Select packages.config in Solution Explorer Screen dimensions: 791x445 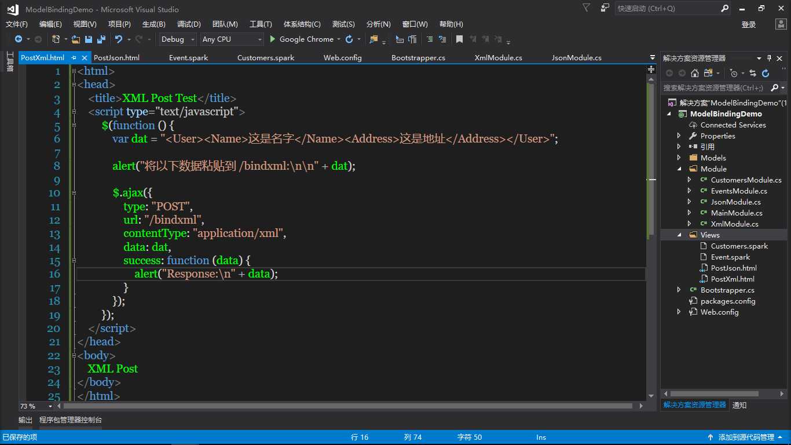tap(728, 301)
